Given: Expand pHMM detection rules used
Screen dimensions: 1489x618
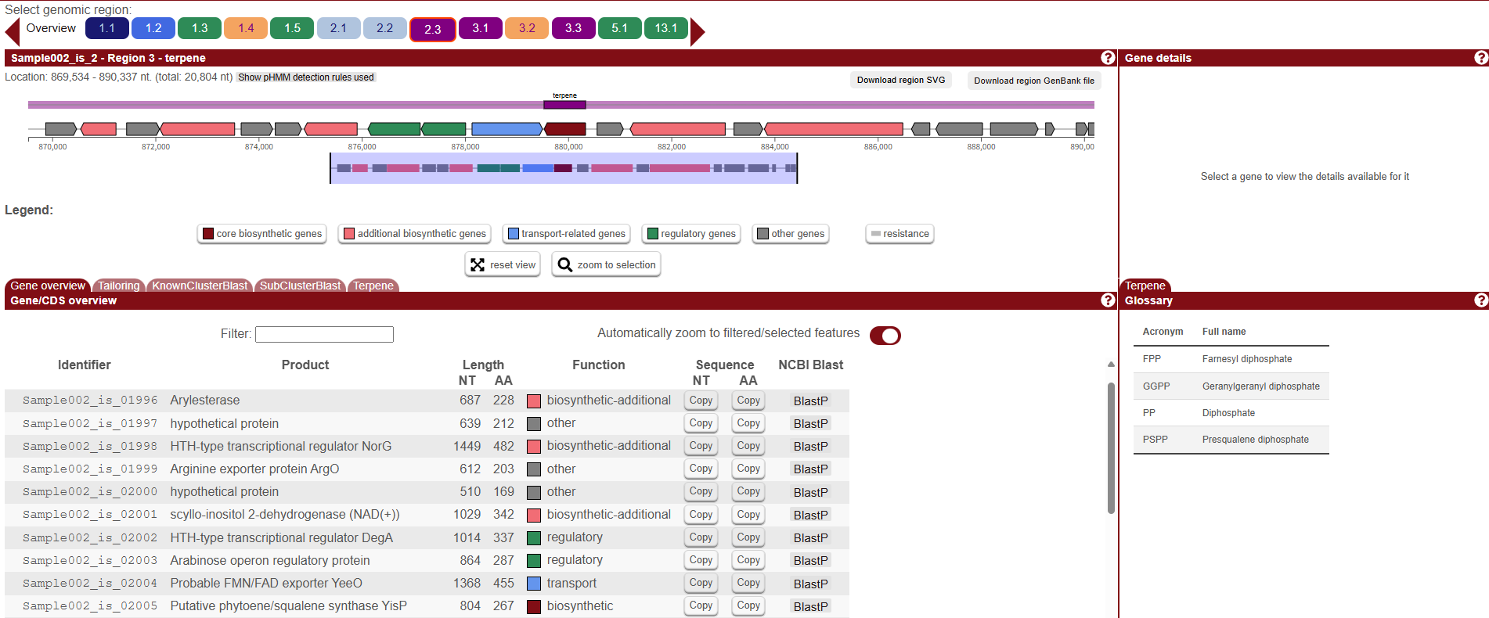Looking at the screenshot, I should tap(306, 77).
